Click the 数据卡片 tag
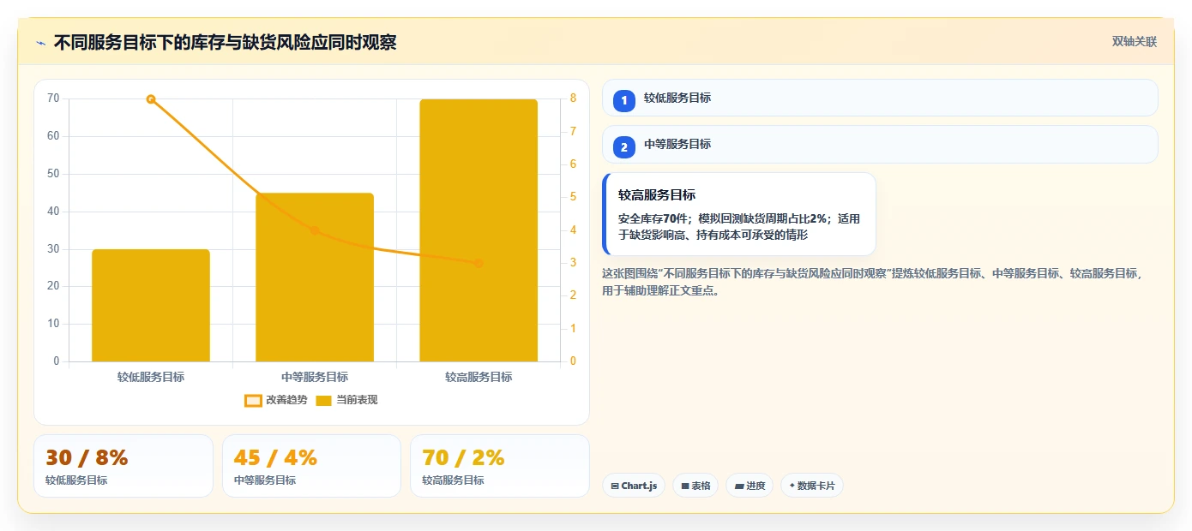This screenshot has height=531, width=1192. [812, 486]
